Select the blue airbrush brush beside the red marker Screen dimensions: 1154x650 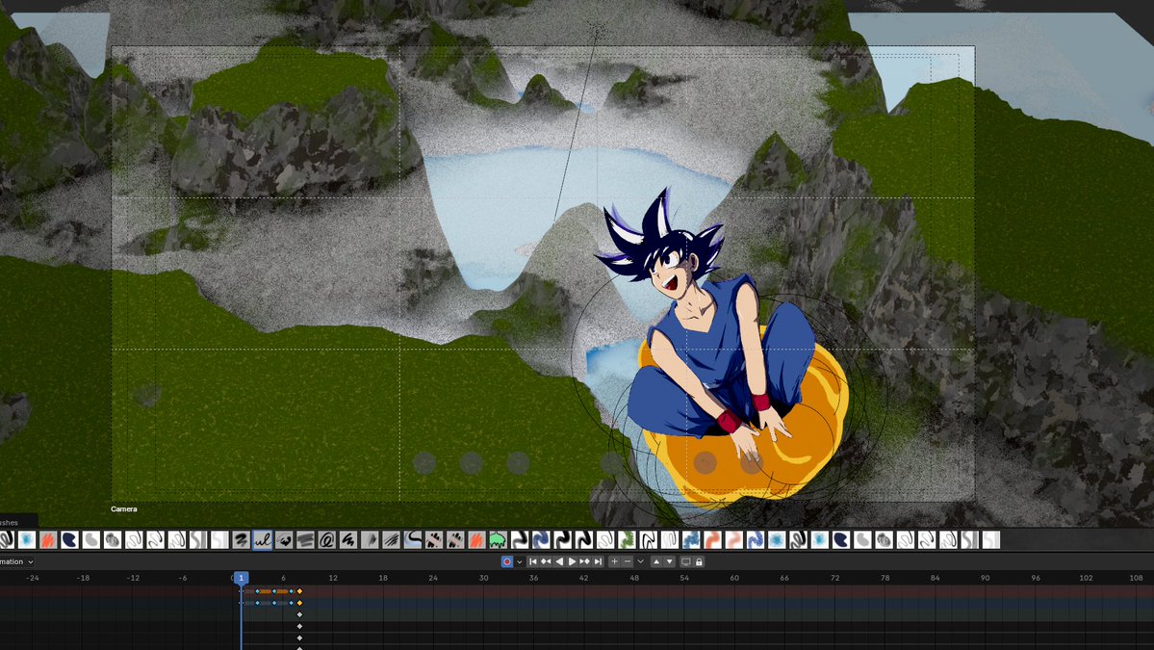27,540
